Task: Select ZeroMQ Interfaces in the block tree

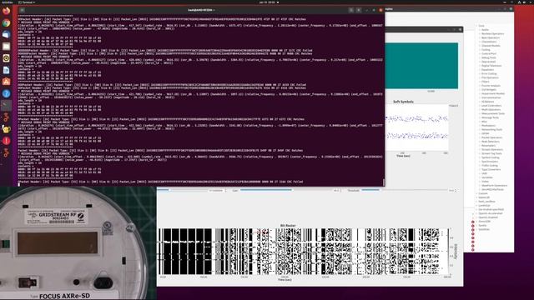Action: coord(492,189)
